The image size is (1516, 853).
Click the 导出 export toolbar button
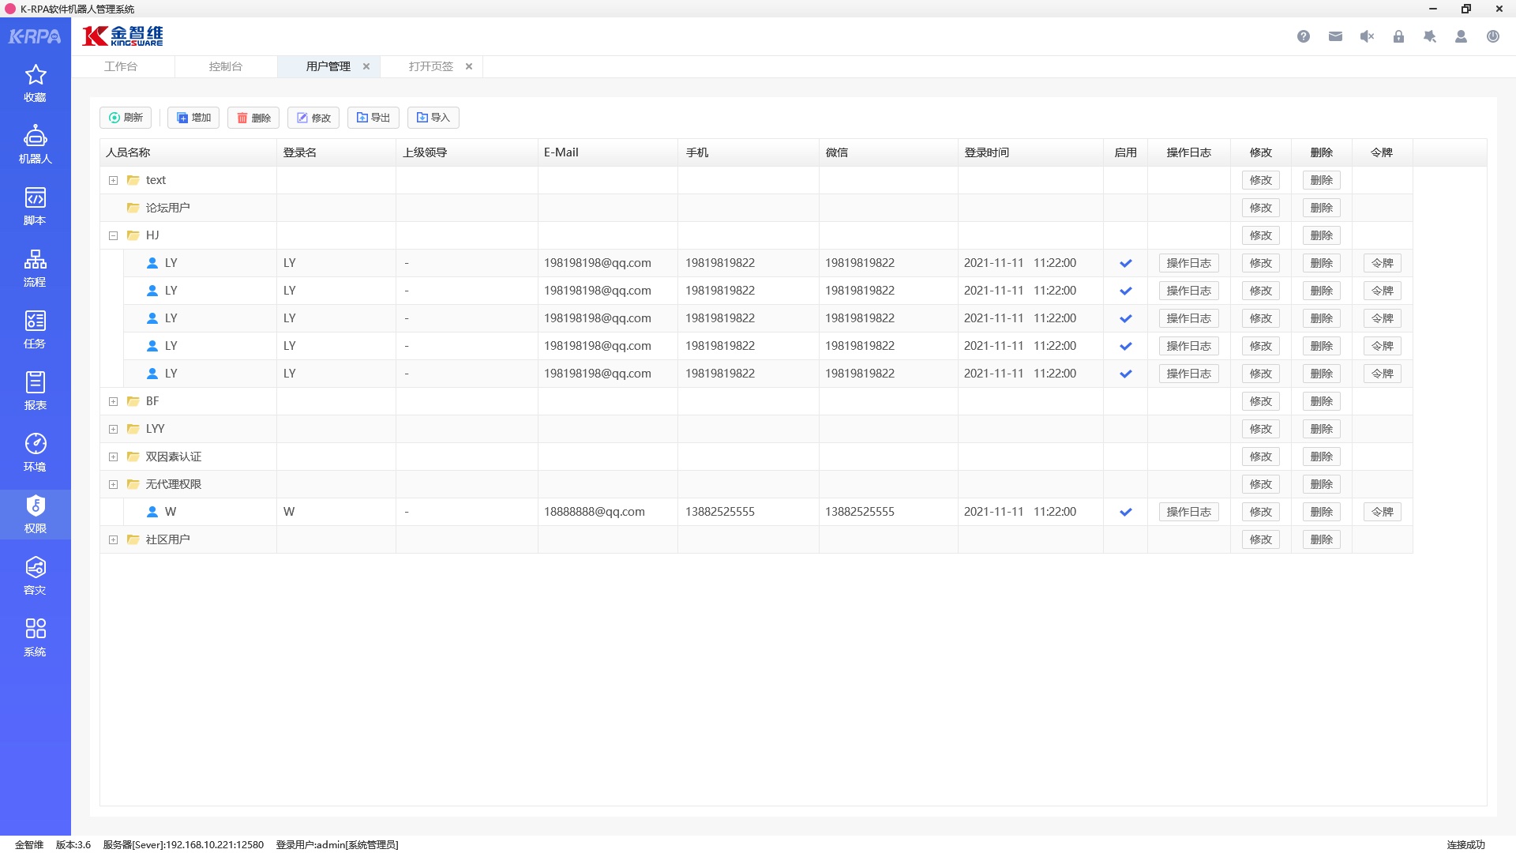pos(373,118)
